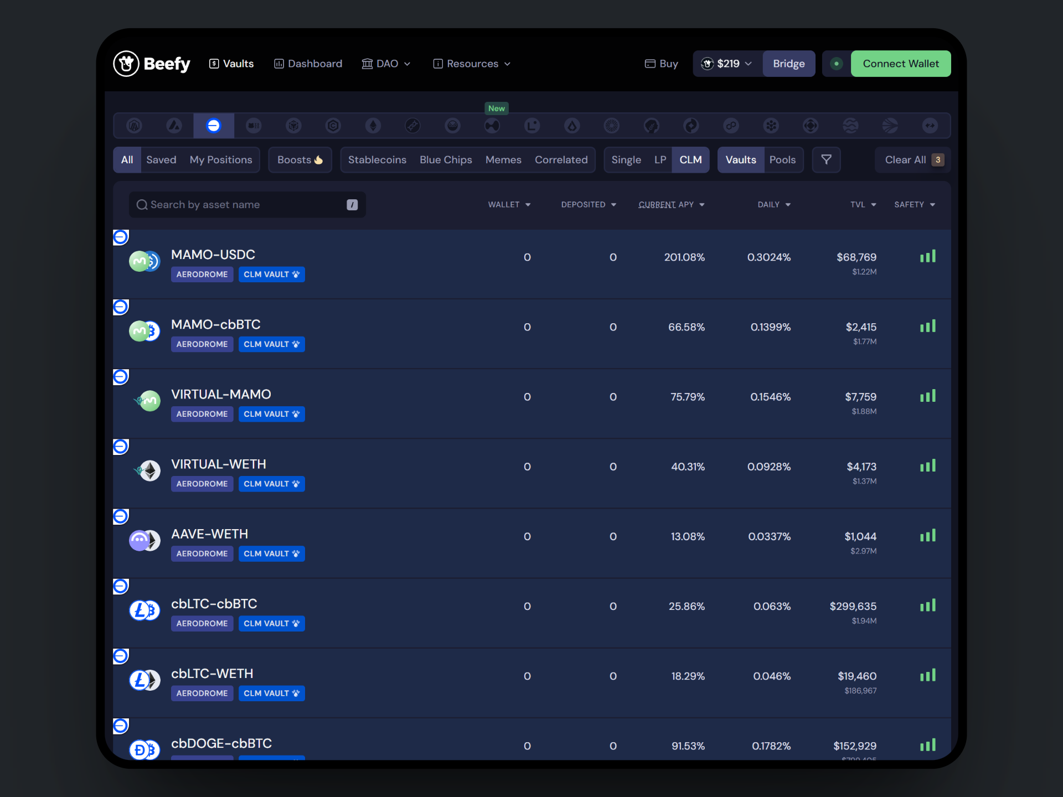
Task: Select the Ethereum chain filter icon
Action: click(373, 126)
